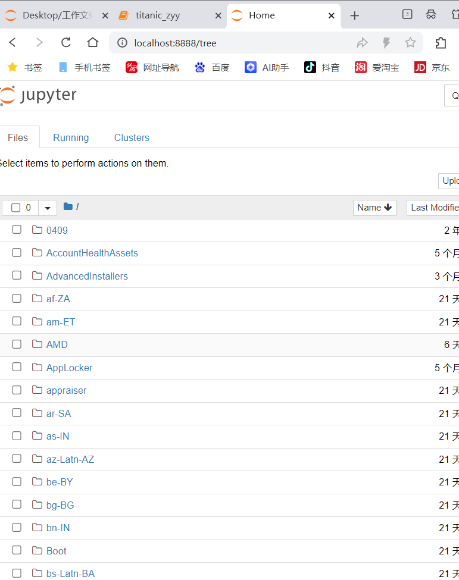459x580 pixels.
Task: Open the extensions puzzle icon
Action: pos(441,42)
